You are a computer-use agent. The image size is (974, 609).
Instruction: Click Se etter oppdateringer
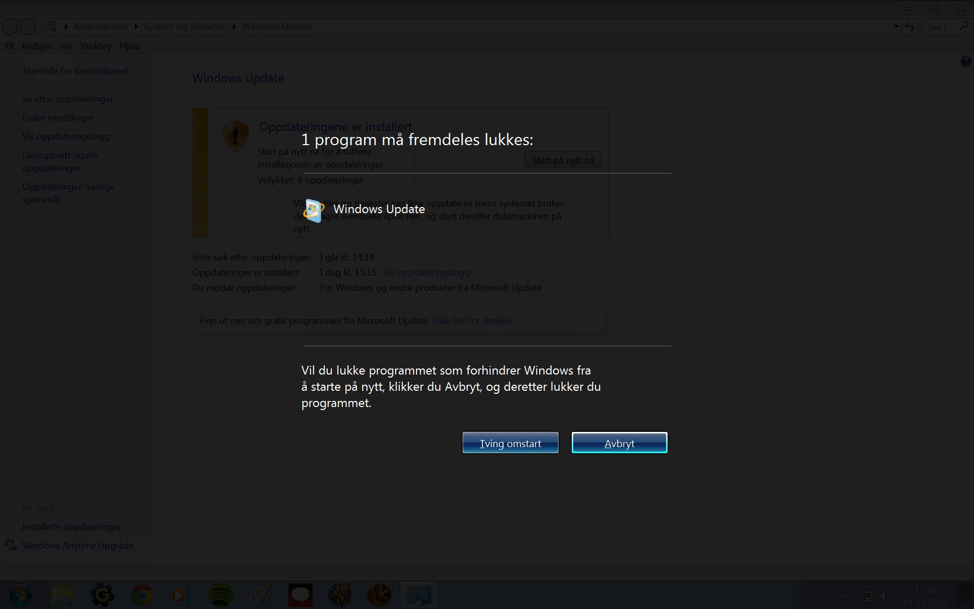point(67,99)
